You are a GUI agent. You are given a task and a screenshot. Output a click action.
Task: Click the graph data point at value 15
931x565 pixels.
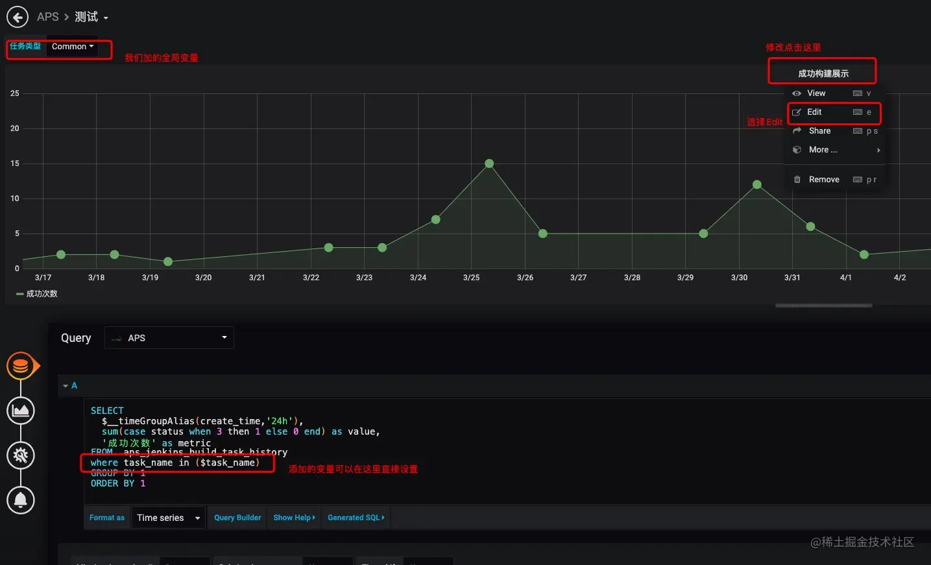click(489, 163)
